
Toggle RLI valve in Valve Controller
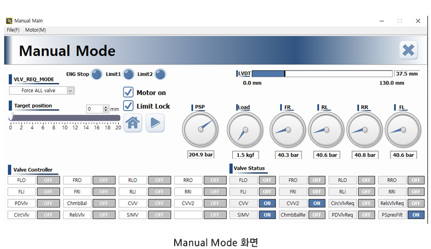(x=159, y=192)
